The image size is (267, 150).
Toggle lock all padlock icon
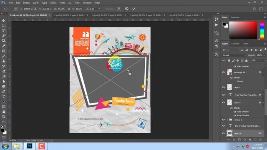[x=246, y=60]
